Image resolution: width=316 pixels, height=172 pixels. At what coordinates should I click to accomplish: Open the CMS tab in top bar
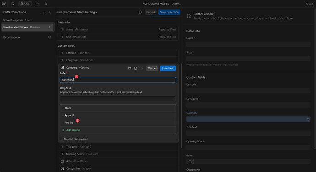click(25, 4)
